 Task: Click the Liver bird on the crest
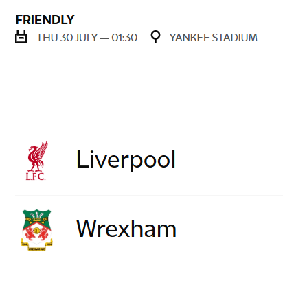(x=37, y=157)
